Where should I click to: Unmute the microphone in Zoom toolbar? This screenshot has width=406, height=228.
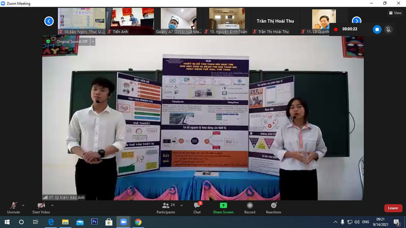point(14,206)
